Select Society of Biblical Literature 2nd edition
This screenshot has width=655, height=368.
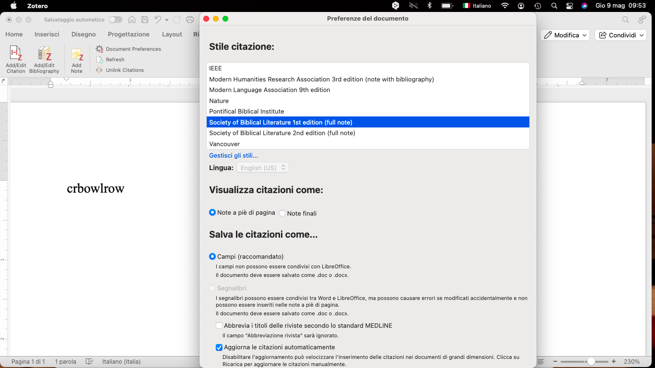[x=368, y=133]
